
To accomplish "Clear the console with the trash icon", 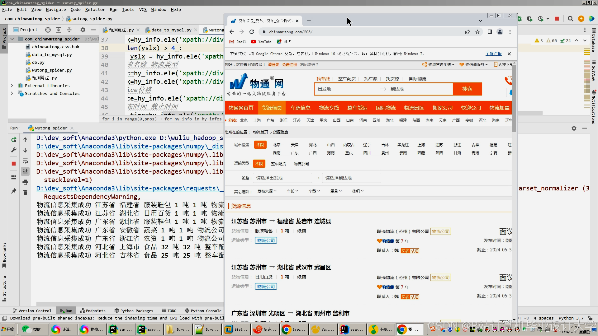I will point(25,193).
